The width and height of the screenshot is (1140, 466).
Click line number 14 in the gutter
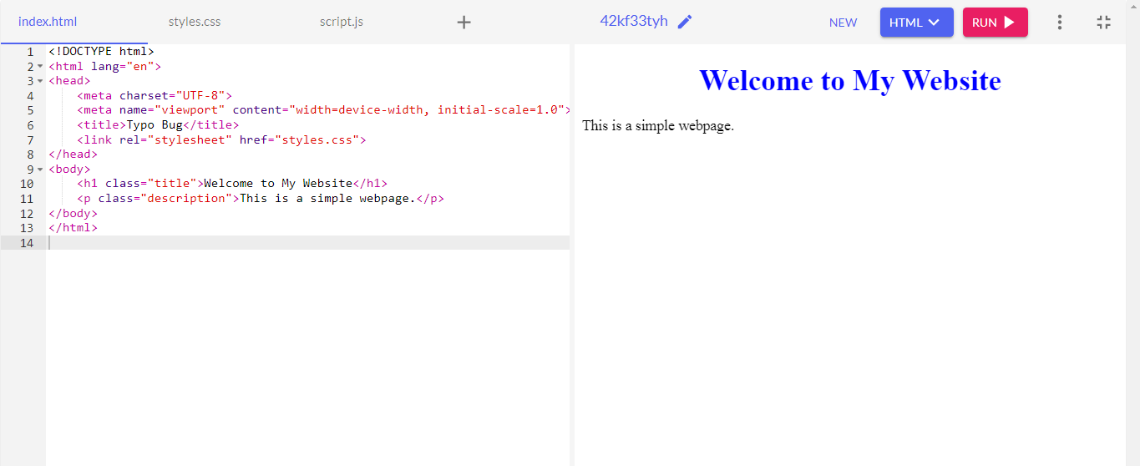[27, 243]
